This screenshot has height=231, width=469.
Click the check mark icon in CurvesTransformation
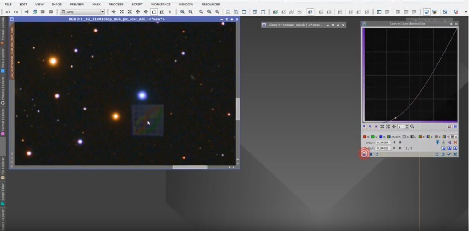point(449,154)
